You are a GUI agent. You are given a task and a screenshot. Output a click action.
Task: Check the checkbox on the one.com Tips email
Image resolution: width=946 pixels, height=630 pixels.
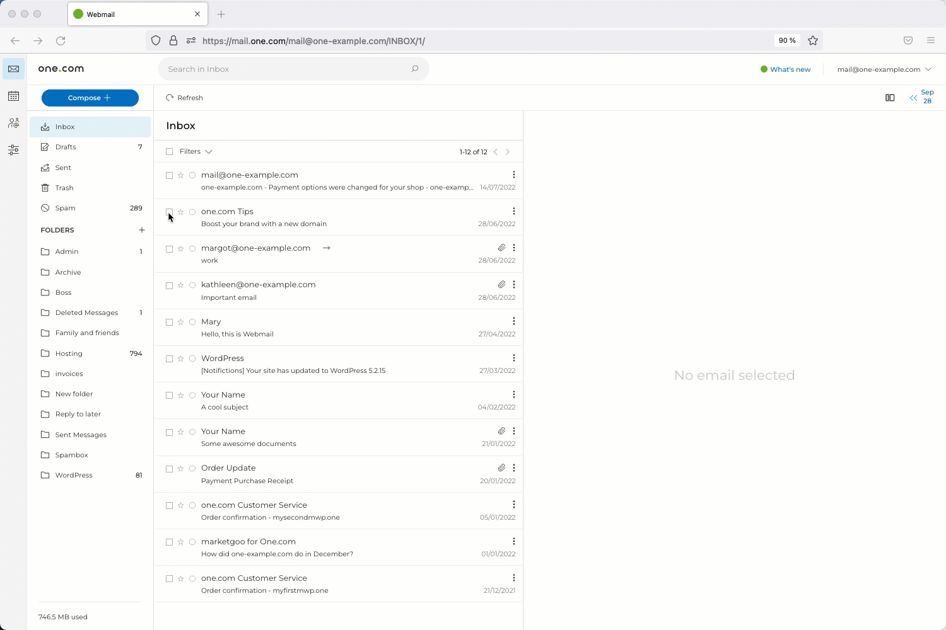point(169,212)
